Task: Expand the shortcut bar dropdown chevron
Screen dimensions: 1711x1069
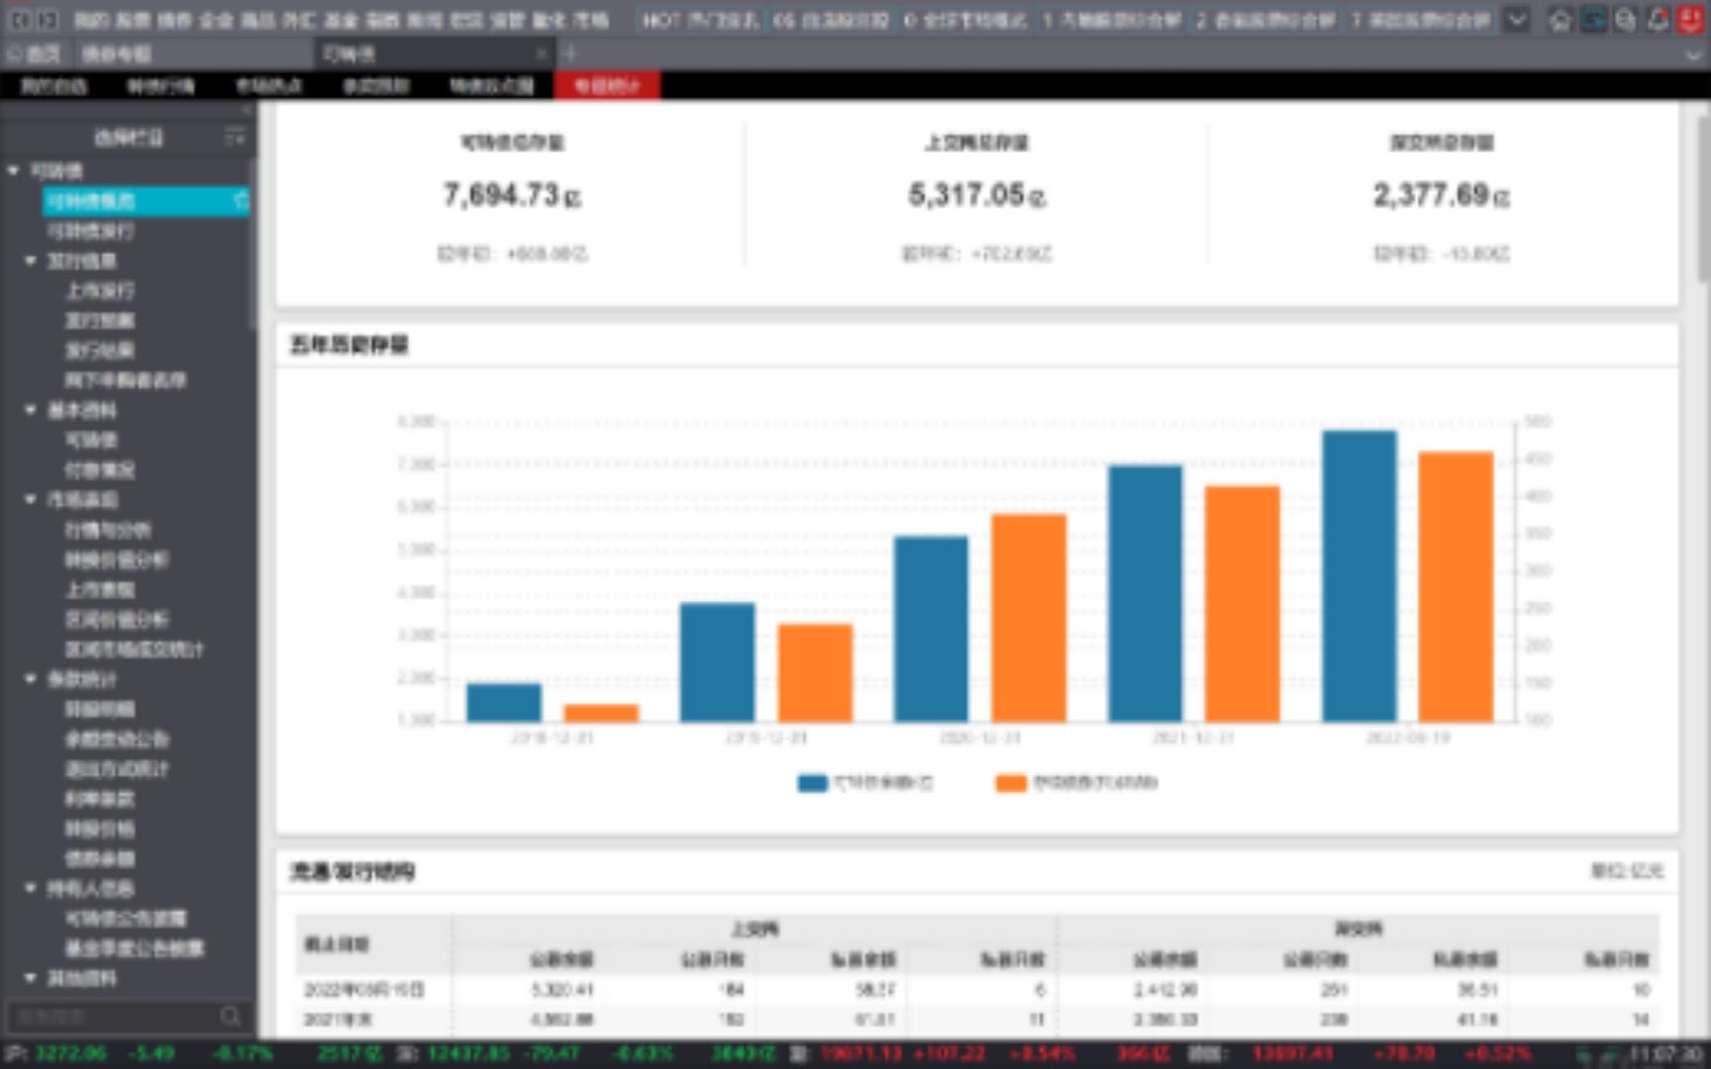Action: tap(1517, 20)
